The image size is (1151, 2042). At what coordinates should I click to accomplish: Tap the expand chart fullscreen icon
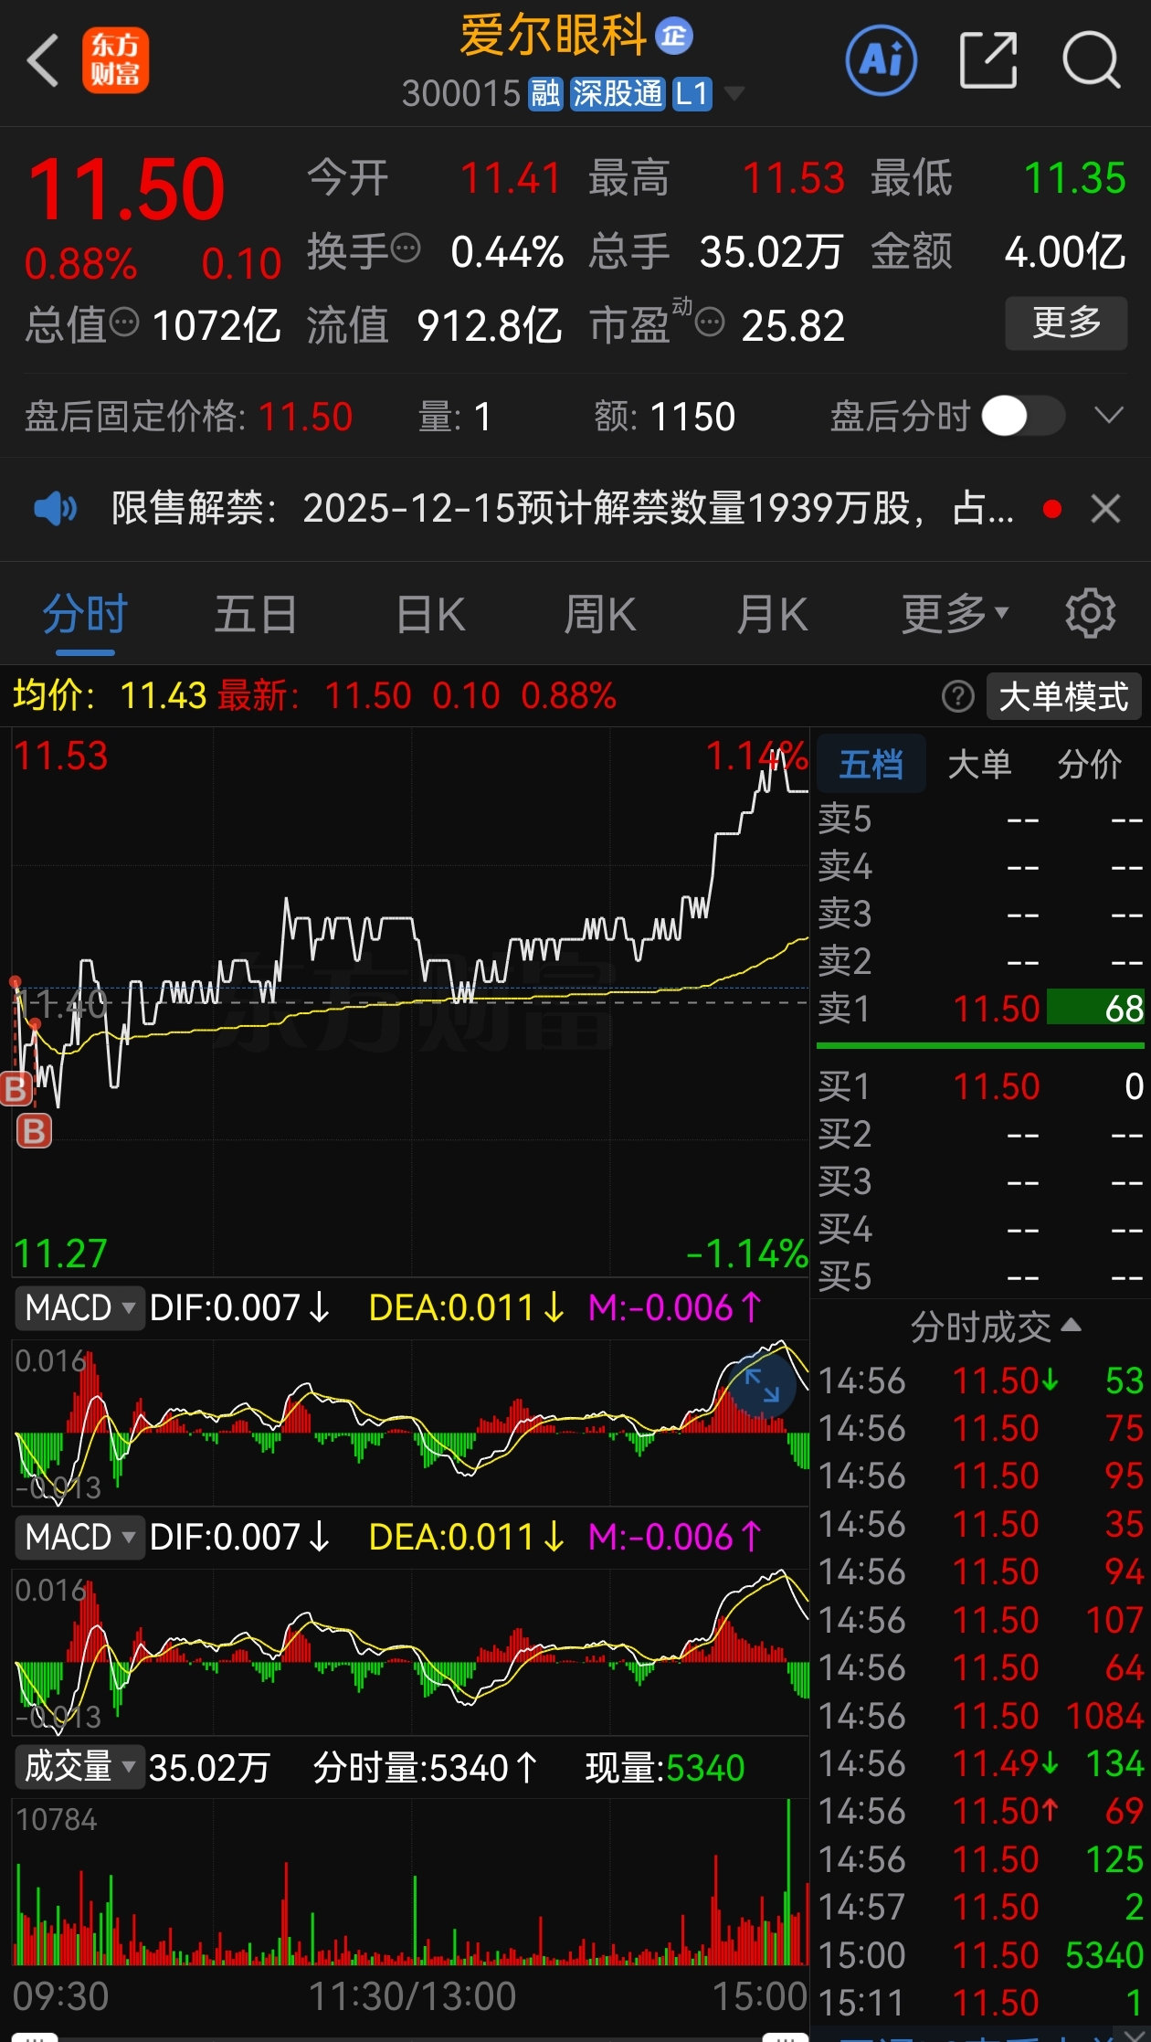761,1385
